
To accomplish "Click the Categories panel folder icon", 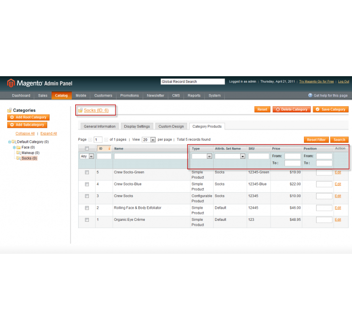I will click(9, 110).
